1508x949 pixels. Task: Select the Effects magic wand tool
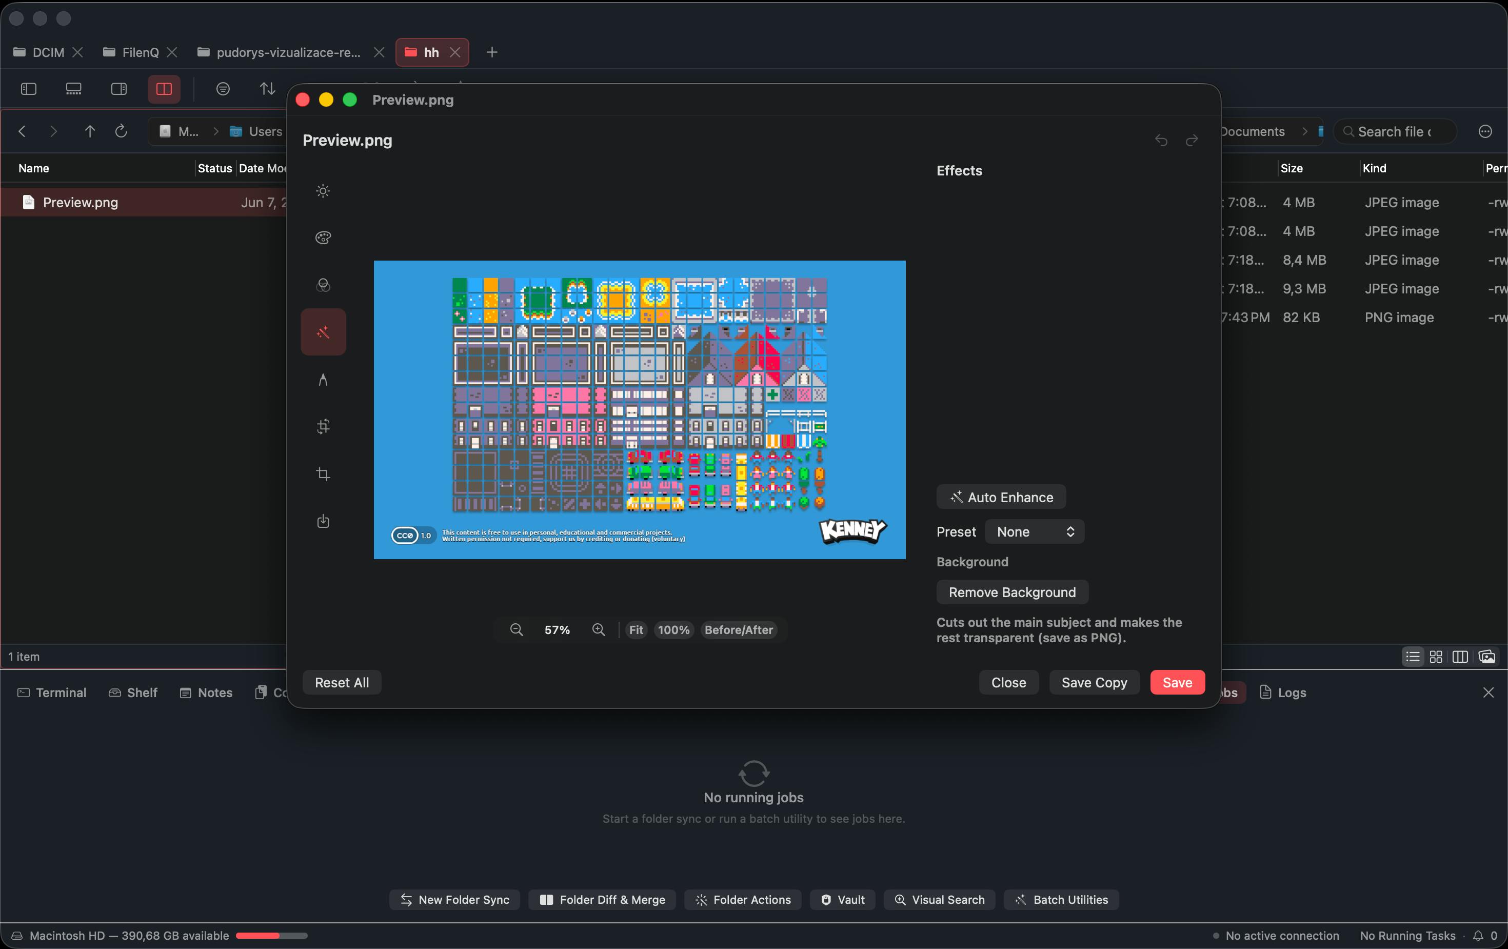click(x=323, y=332)
